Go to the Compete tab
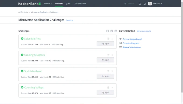The image size is (183, 104). click(x=59, y=3)
